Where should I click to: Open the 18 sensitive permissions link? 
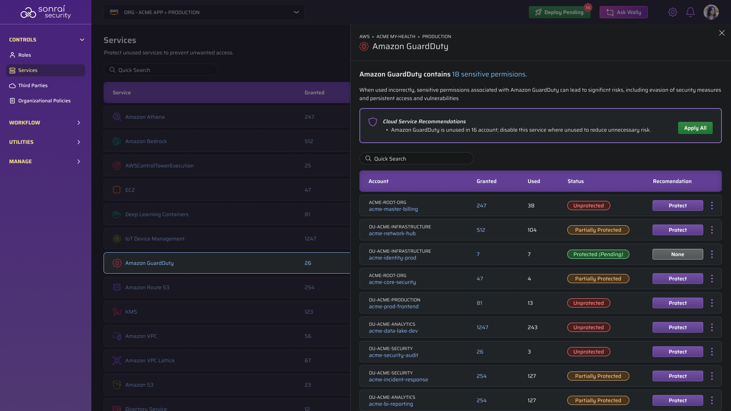pyautogui.click(x=489, y=74)
